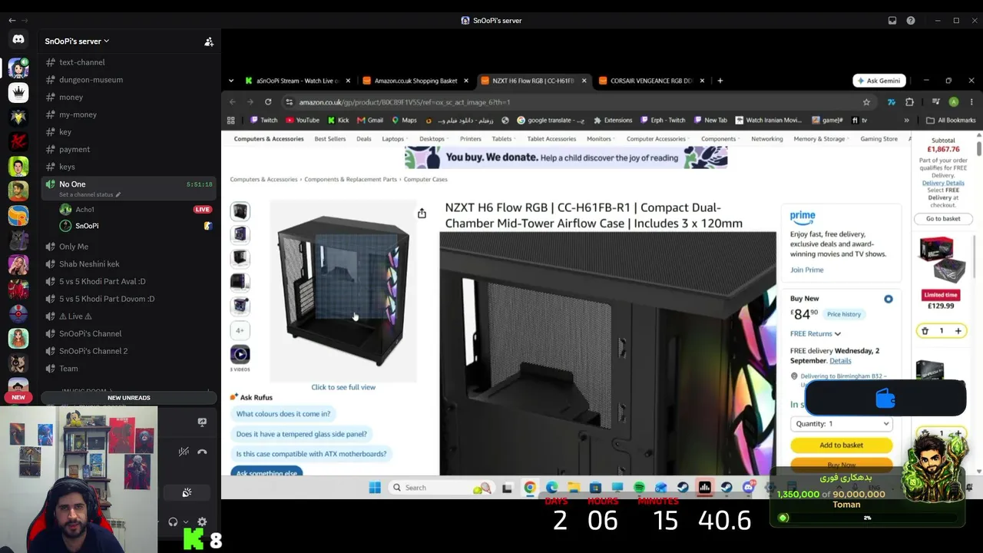Bookmark this page with the star icon

tap(866, 102)
